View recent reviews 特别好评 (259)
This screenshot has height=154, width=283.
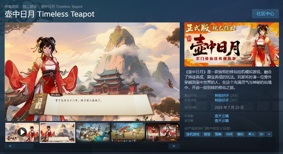(226, 96)
